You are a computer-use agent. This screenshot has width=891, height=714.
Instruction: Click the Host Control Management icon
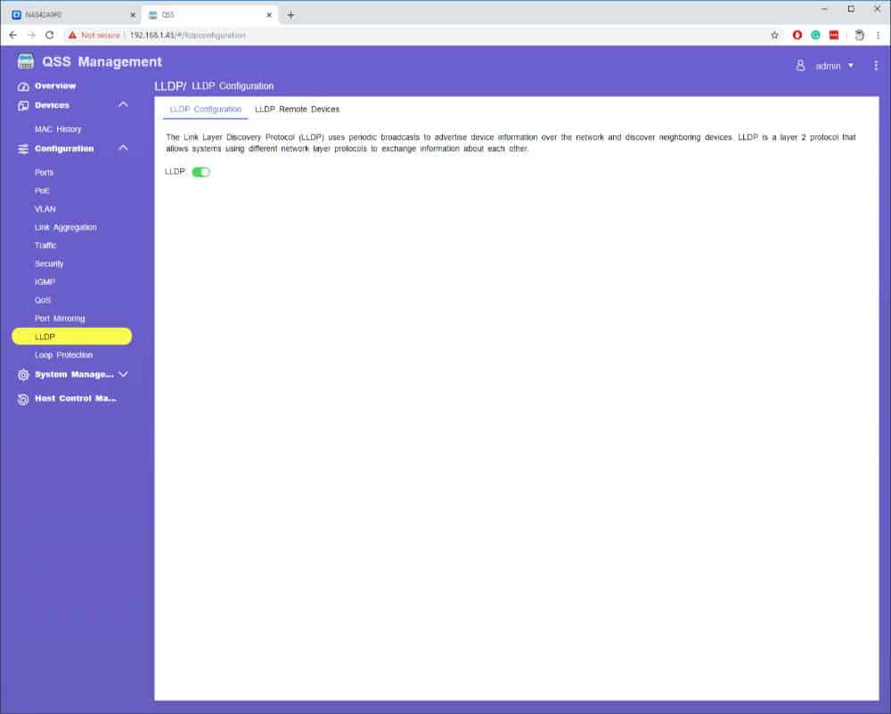point(24,399)
